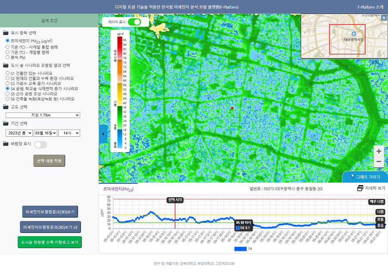The height and width of the screenshot is (272, 388).
Task: Select 초미세먼지 PM2.5 radio option
Action: coord(8,41)
